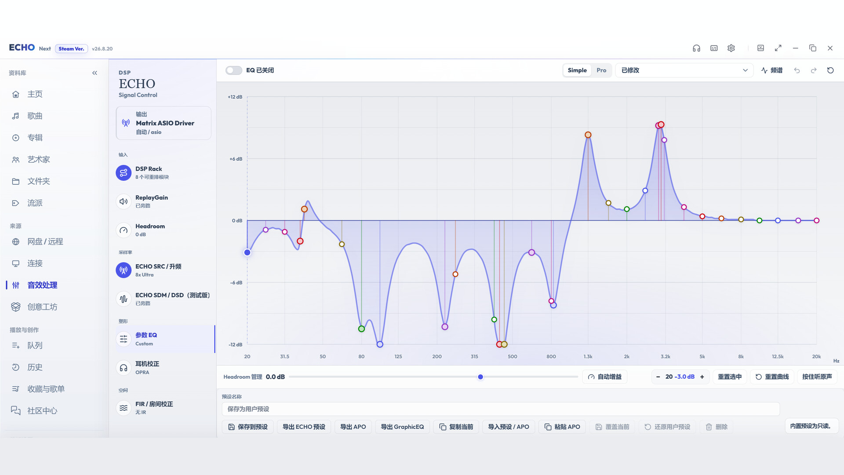This screenshot has width=844, height=475.
Task: Switch to Pro EQ mode
Action: point(601,70)
